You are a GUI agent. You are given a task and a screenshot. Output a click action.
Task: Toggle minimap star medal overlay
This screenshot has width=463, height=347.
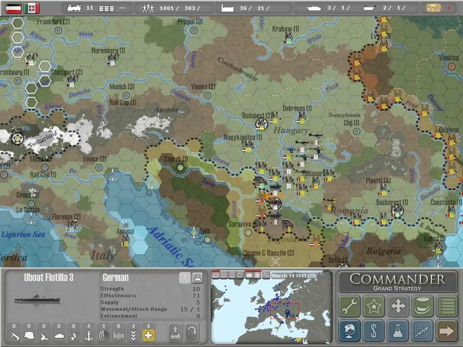(257, 275)
